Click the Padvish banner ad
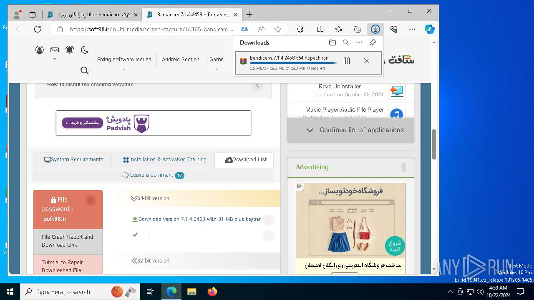Image resolution: width=534 pixels, height=300 pixels. pyautogui.click(x=154, y=123)
